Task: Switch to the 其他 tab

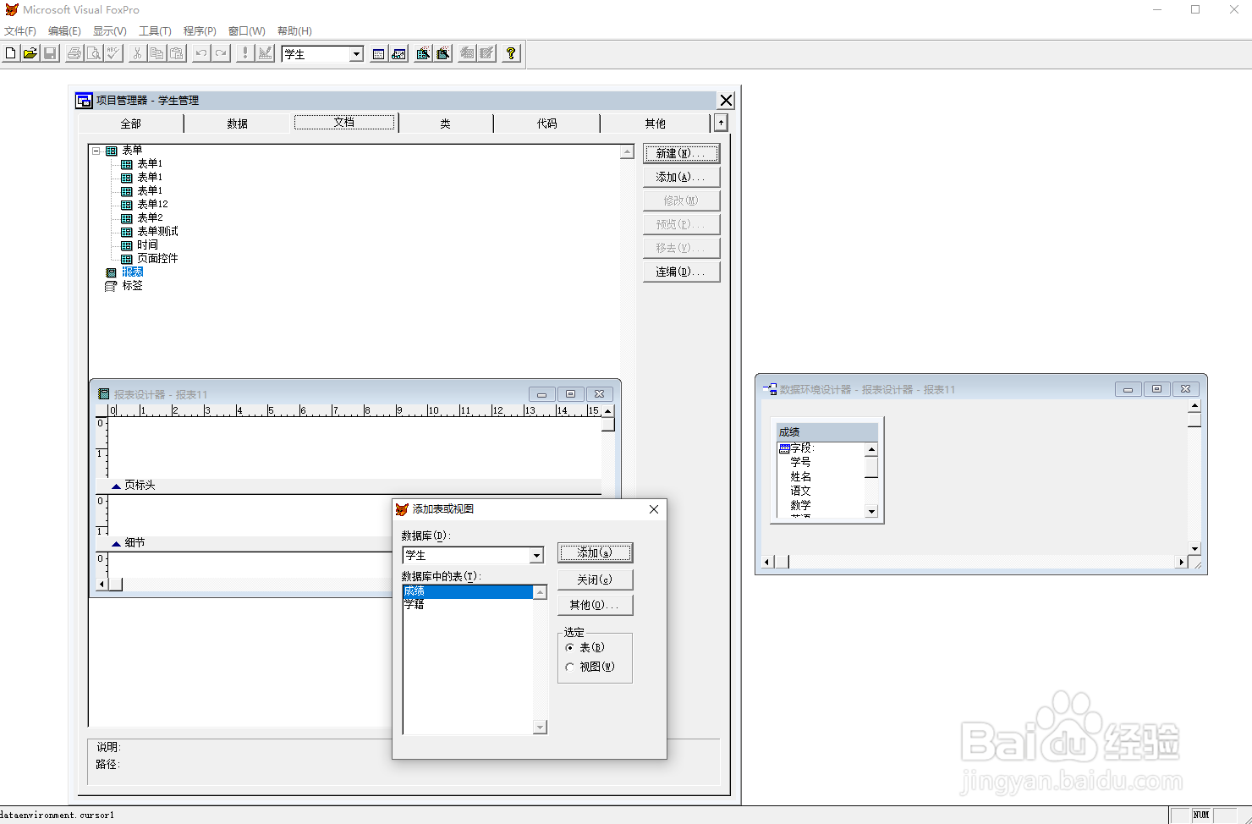Action: (x=655, y=124)
